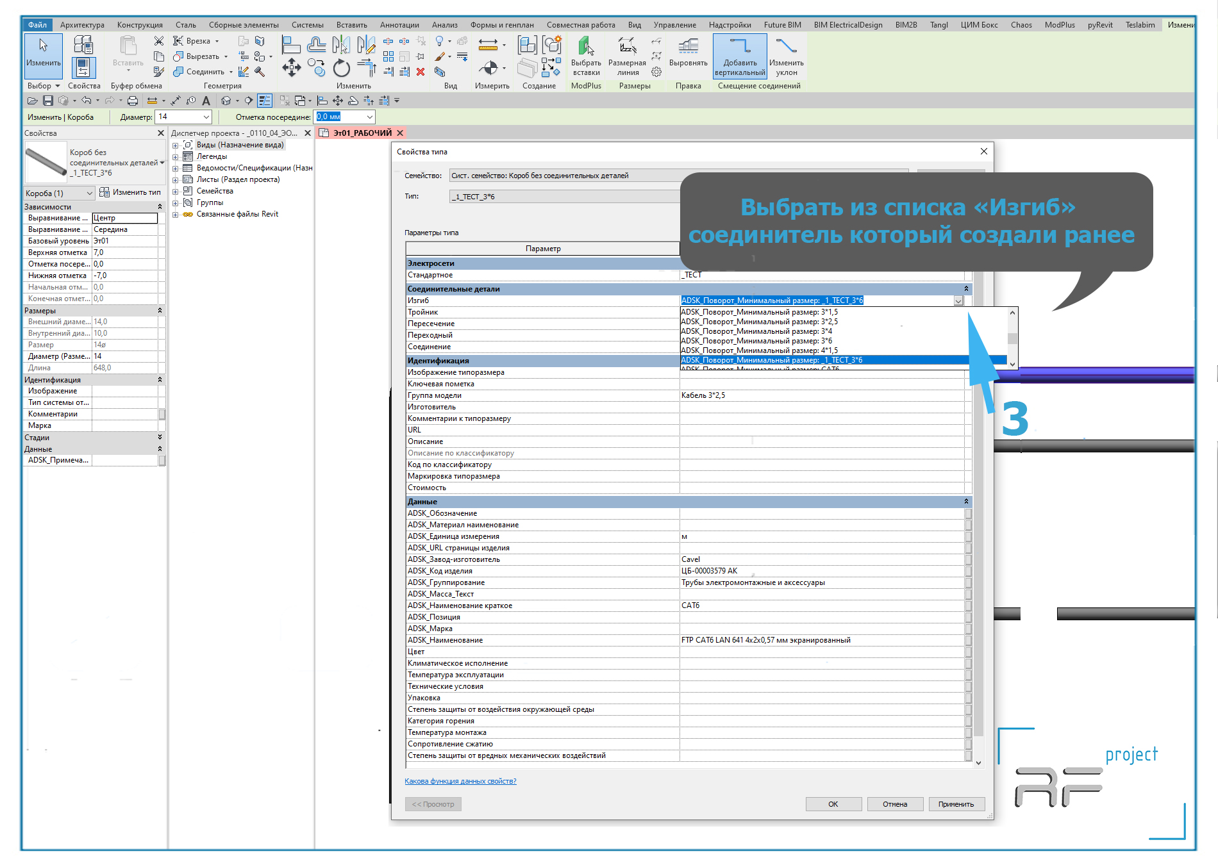Expand the Листы (Раздел проекта) node

[x=176, y=180]
